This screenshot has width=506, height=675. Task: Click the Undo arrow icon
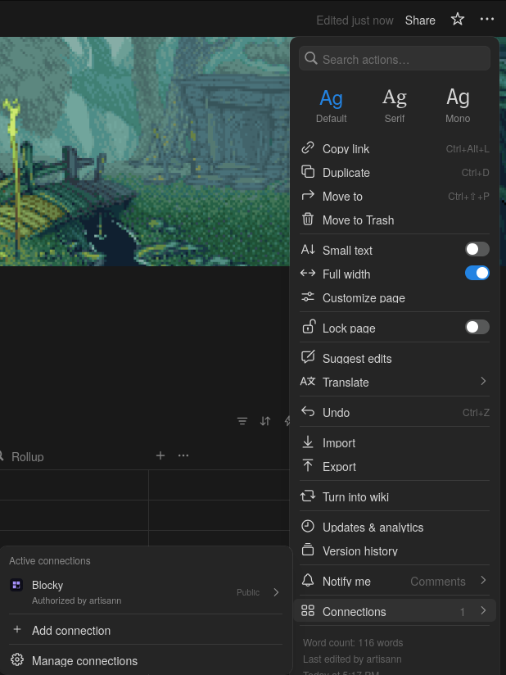[308, 411]
